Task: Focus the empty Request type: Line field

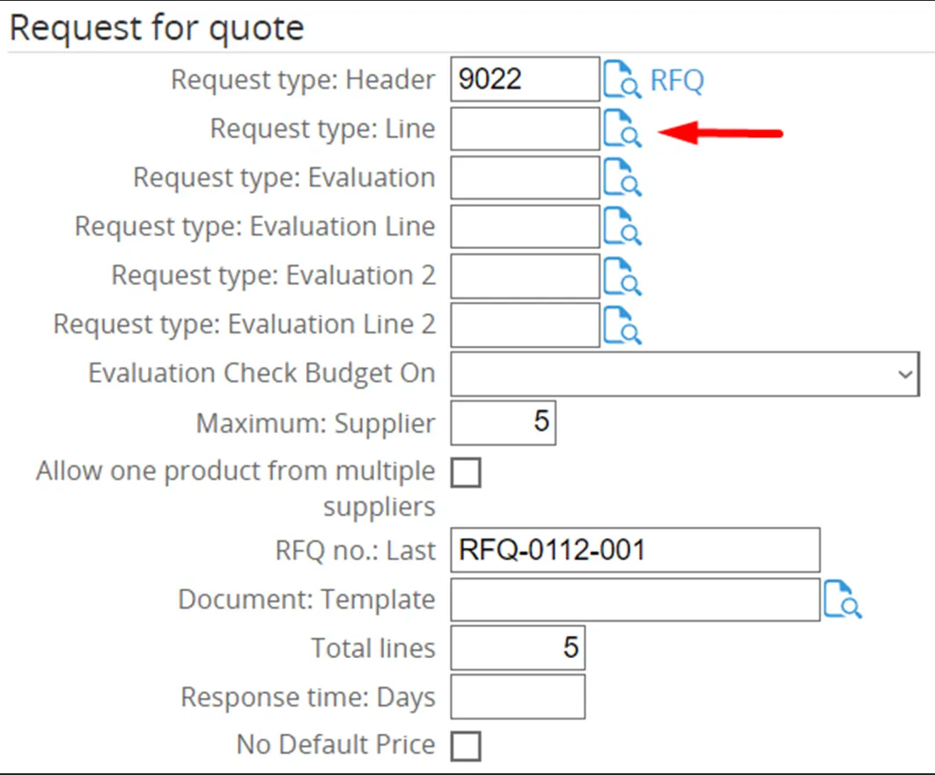Action: click(x=525, y=129)
